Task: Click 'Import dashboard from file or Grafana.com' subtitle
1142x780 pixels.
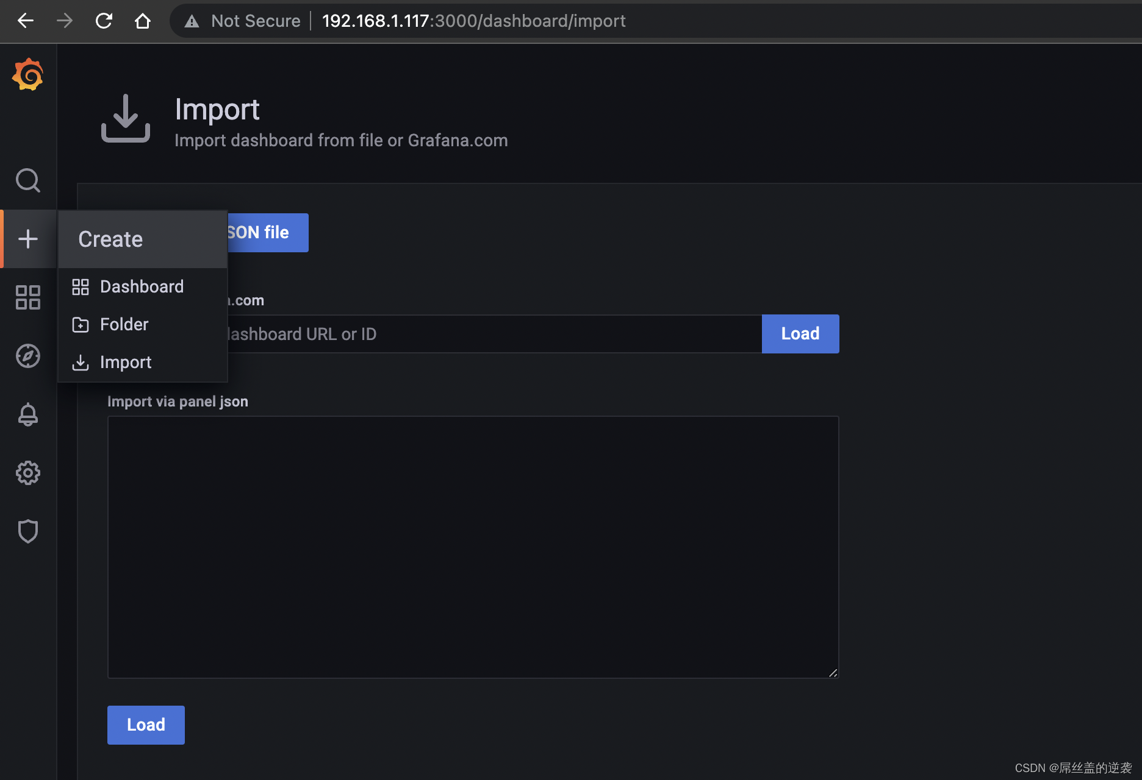Action: pos(341,141)
